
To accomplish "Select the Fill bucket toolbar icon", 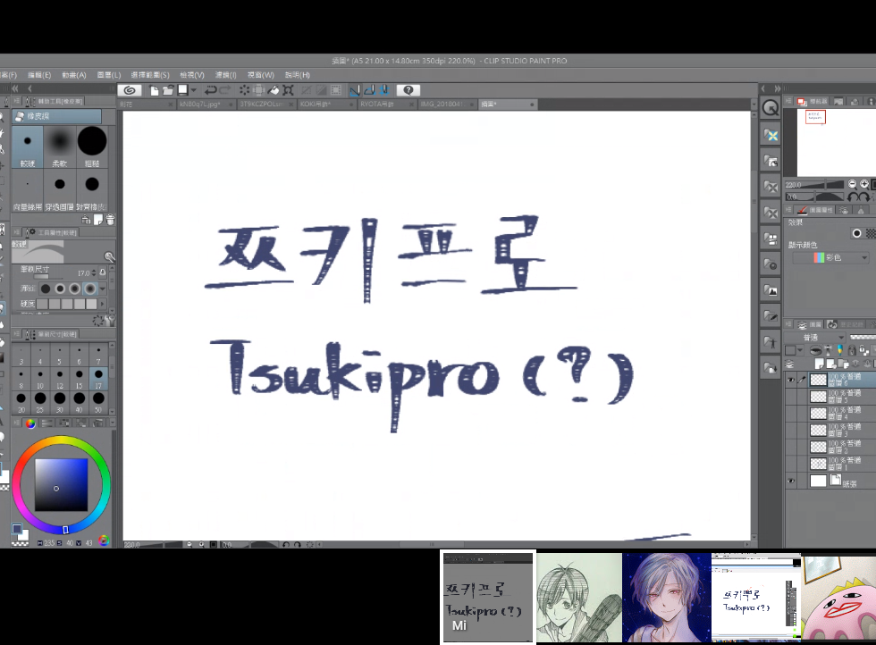I will 274,90.
